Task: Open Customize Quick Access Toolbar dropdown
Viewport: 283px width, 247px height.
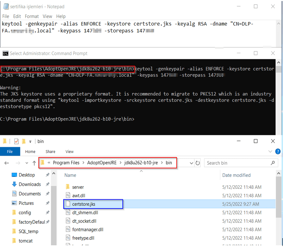Action: (30, 141)
